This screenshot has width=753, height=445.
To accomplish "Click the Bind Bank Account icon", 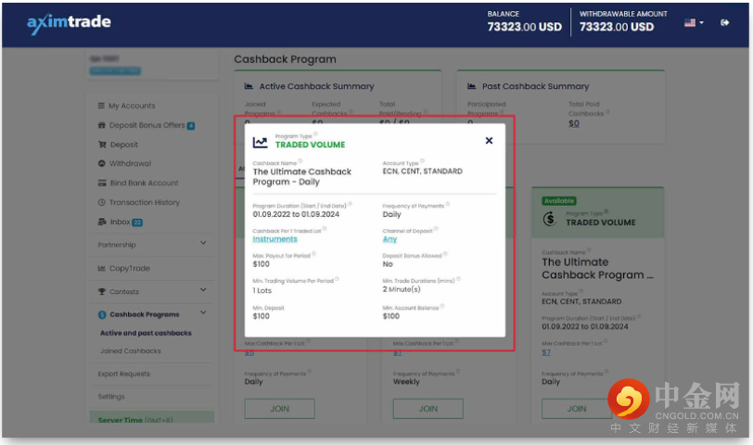I will tap(102, 184).
